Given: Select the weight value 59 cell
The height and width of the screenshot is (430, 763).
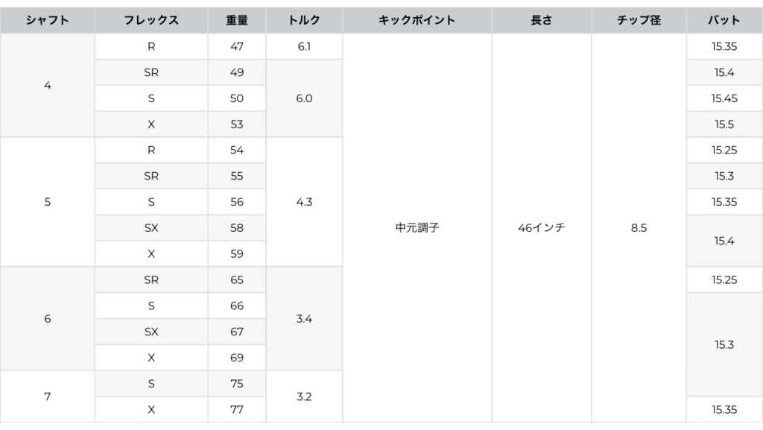Looking at the screenshot, I should [x=237, y=253].
